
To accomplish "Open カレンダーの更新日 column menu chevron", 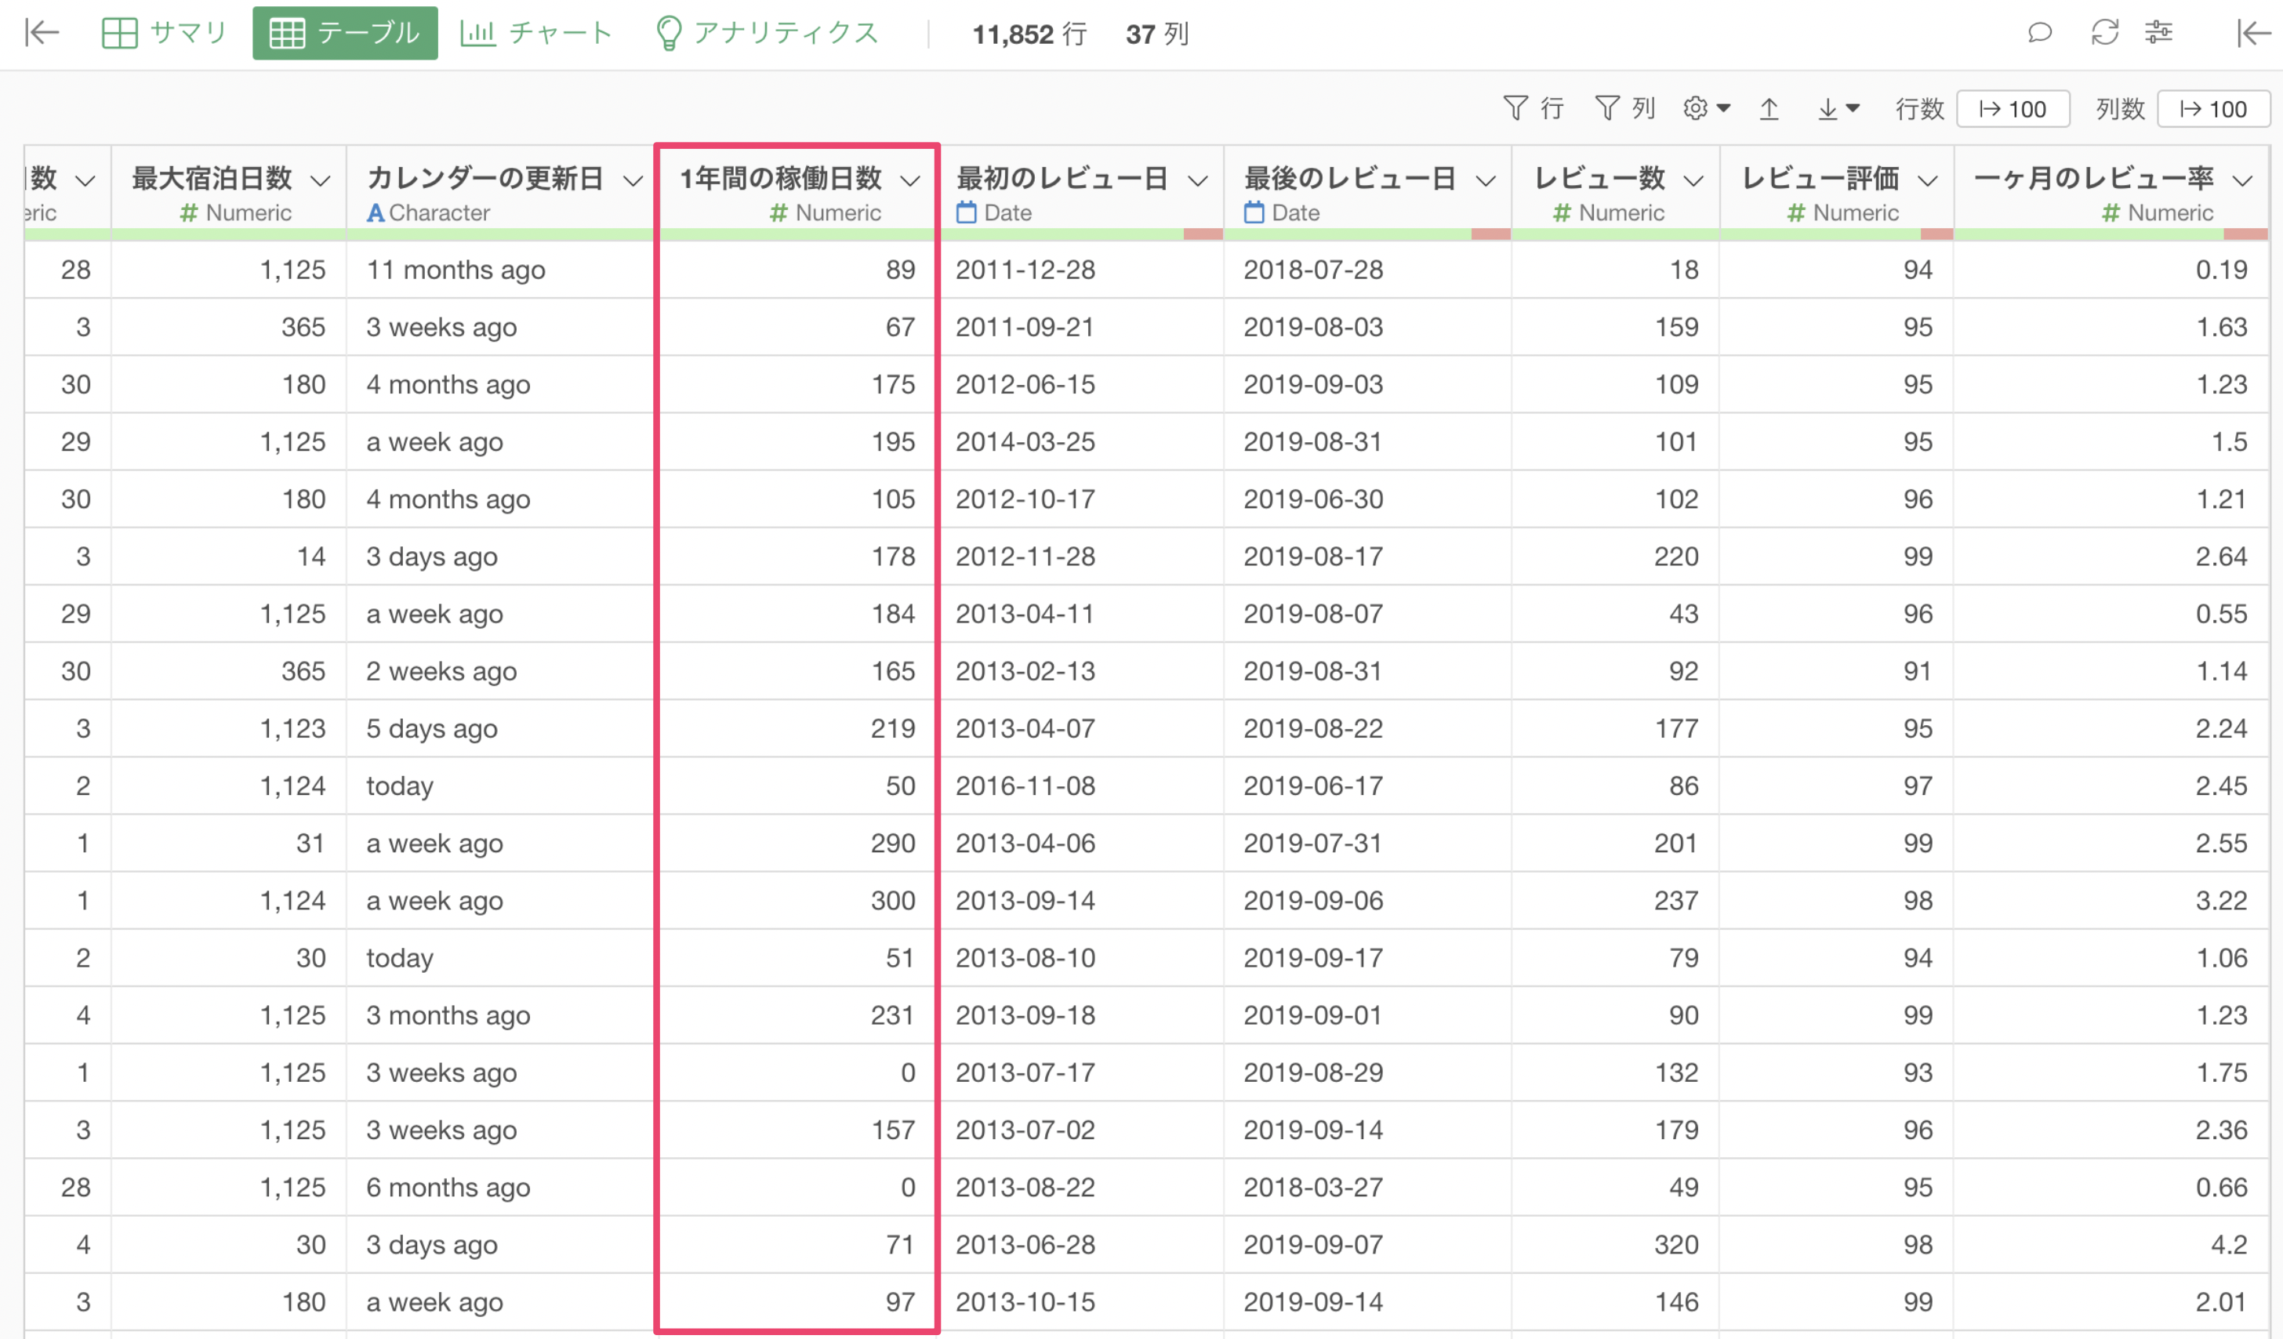I will point(633,180).
